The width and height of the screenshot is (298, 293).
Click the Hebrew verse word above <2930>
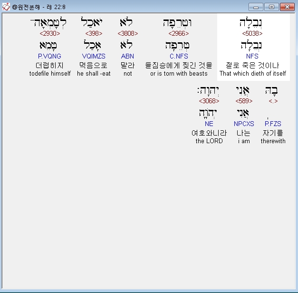48,23
